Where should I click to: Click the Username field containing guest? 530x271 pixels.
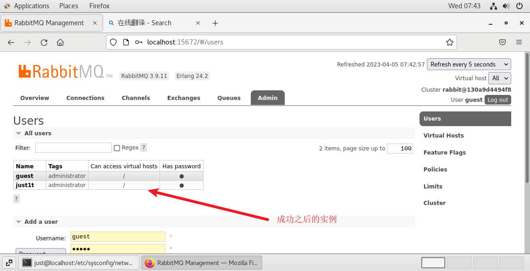(x=118, y=237)
